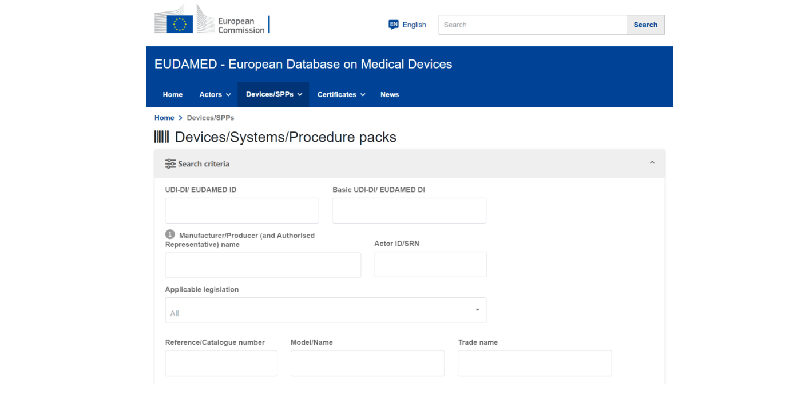Select Home in the navigation bar
This screenshot has width=797, height=395.
pos(173,95)
